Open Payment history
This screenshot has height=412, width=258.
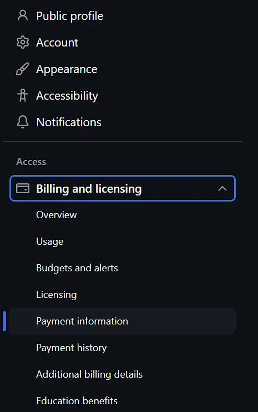point(72,348)
